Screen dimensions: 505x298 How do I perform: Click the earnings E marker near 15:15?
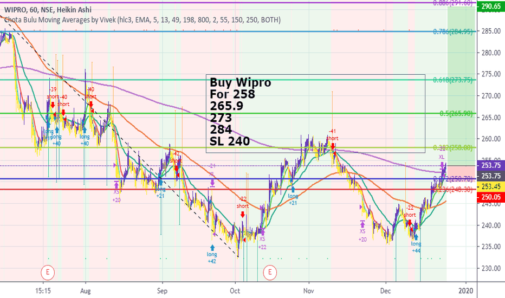click(x=48, y=273)
